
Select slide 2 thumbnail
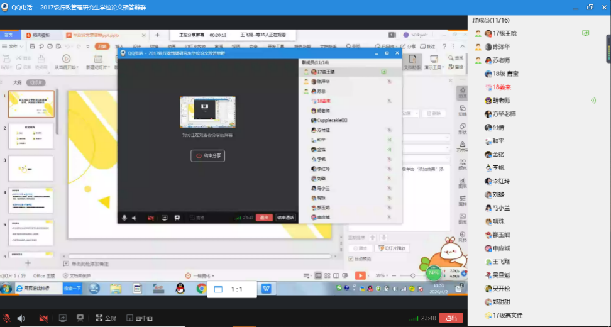pos(31,136)
